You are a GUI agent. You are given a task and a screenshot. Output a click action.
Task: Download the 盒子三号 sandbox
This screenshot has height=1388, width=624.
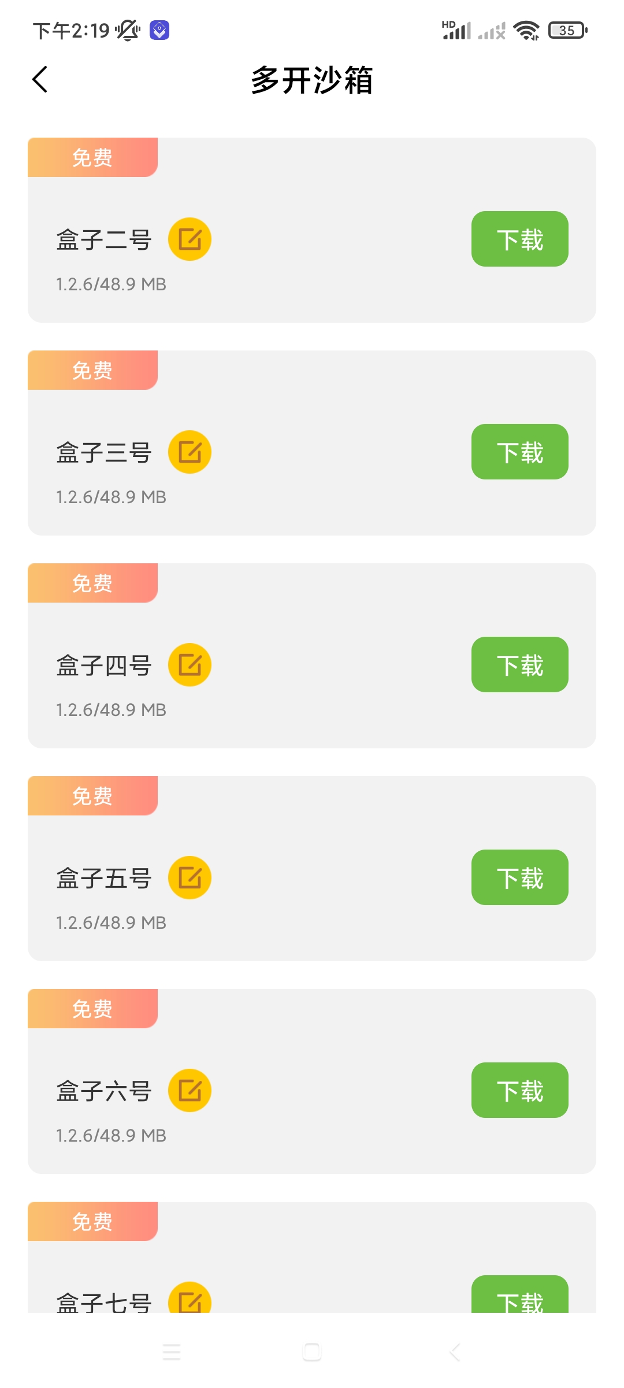click(520, 452)
